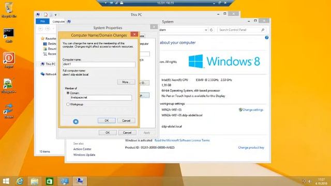Select Desktop in the navigation pane

point(50,43)
